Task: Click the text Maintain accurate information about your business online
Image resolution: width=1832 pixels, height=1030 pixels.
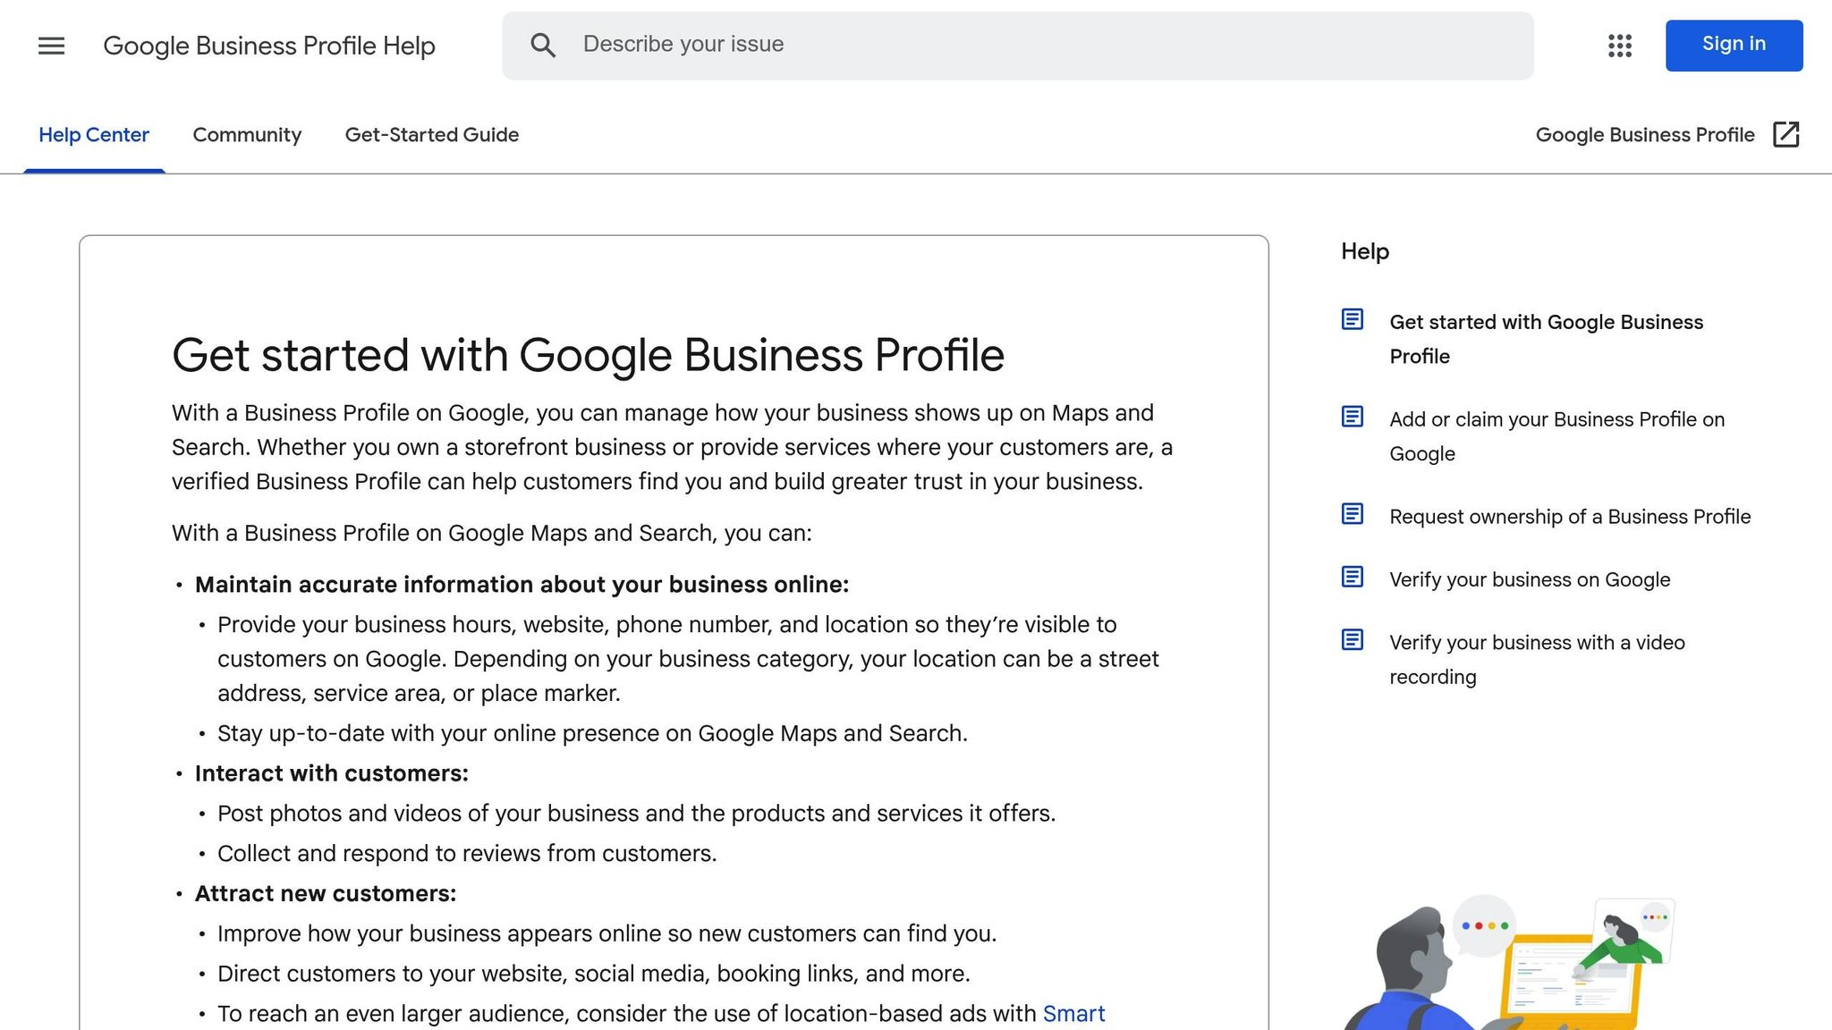Action: [x=522, y=585]
